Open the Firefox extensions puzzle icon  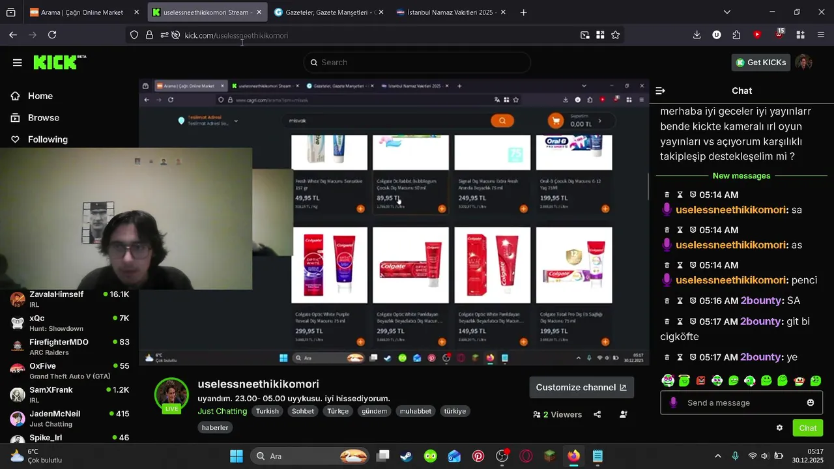point(736,35)
